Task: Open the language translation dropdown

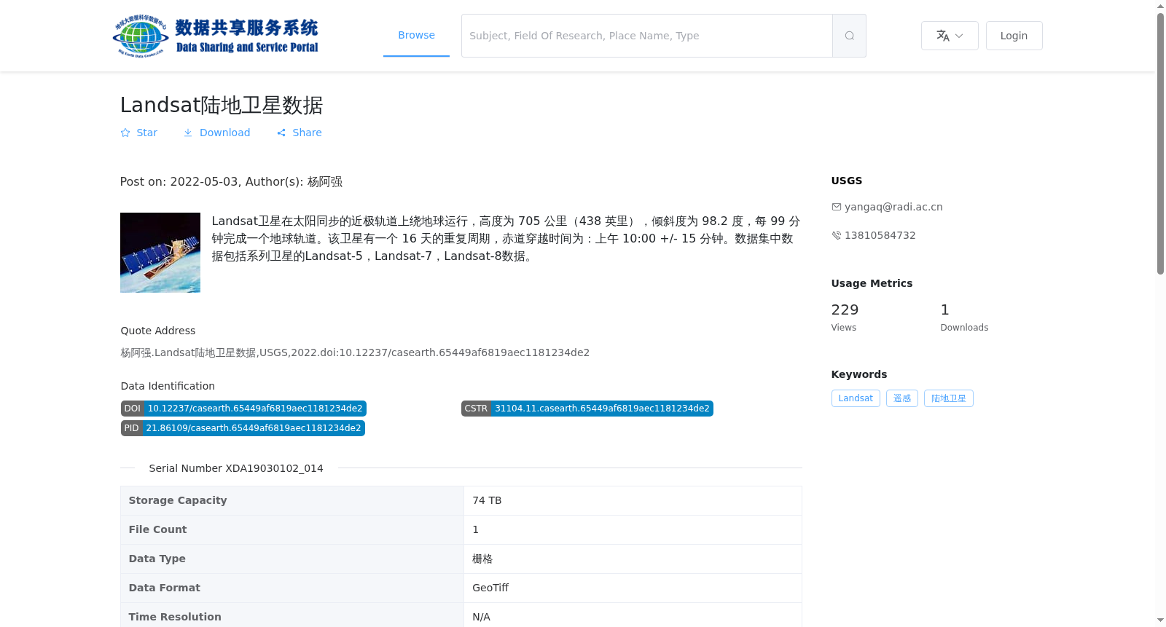Action: click(950, 36)
